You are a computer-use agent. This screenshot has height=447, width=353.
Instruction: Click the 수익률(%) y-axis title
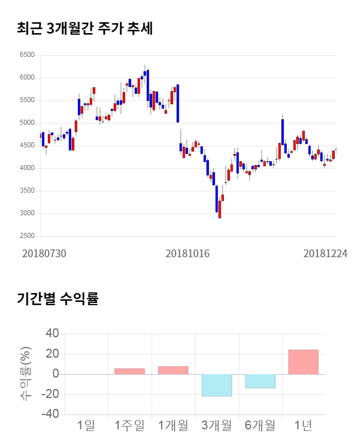(25, 374)
